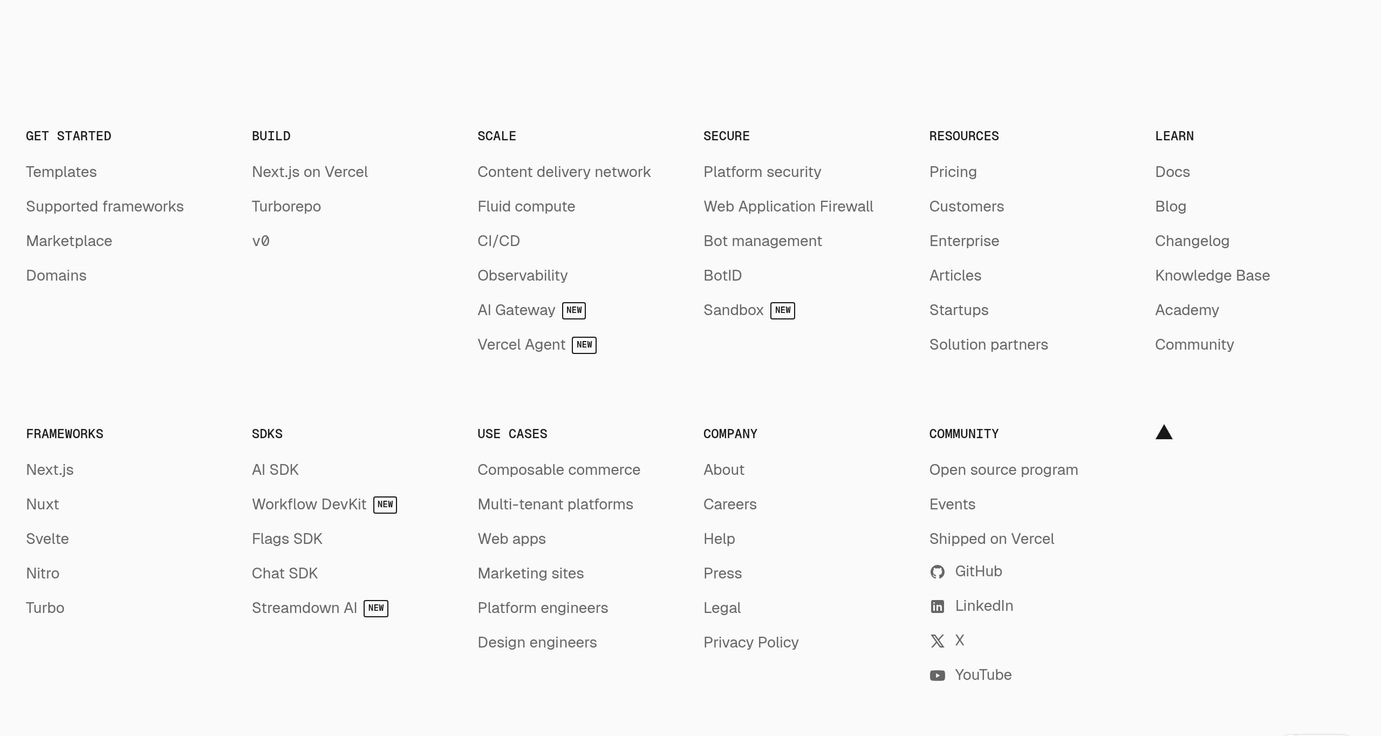
Task: Open the Templates link under Get Started
Action: pyautogui.click(x=61, y=172)
